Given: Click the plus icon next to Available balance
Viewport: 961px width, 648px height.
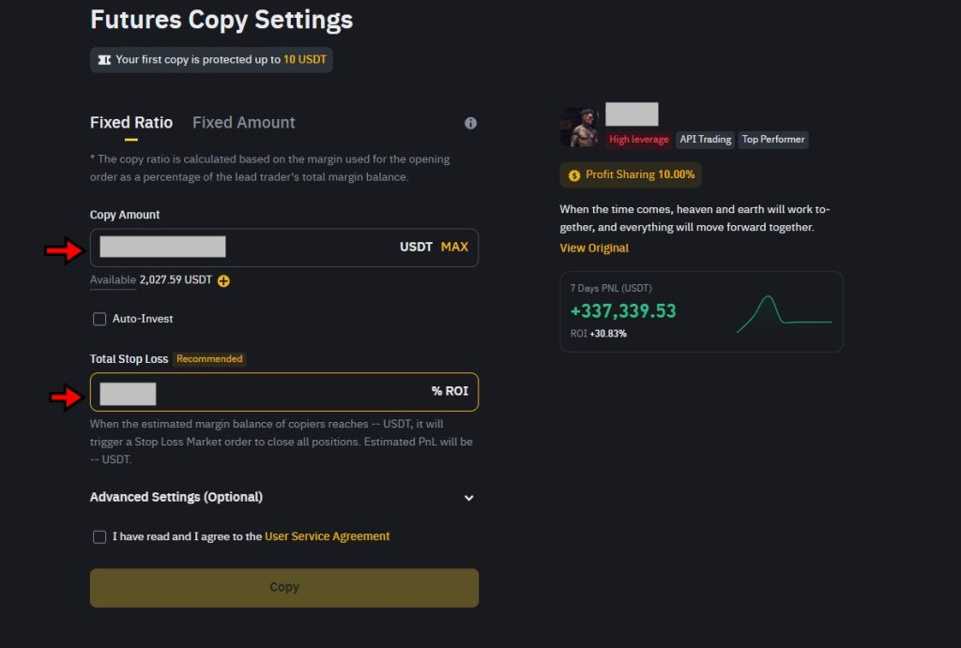Looking at the screenshot, I should [x=224, y=280].
